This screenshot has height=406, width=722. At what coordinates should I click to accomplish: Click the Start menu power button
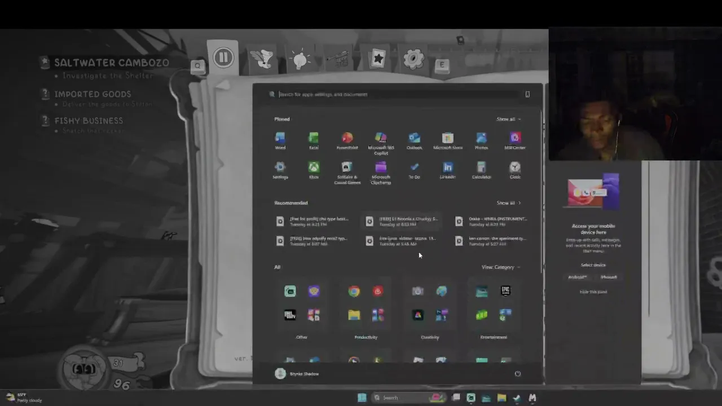pyautogui.click(x=517, y=373)
